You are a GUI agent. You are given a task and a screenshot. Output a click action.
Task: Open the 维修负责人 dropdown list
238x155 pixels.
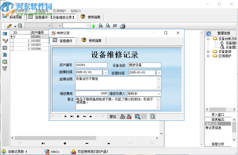point(159,94)
